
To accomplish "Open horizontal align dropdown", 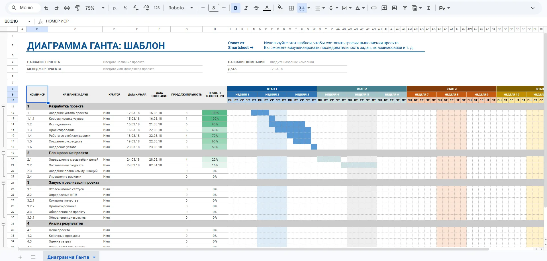I will (x=320, y=8).
